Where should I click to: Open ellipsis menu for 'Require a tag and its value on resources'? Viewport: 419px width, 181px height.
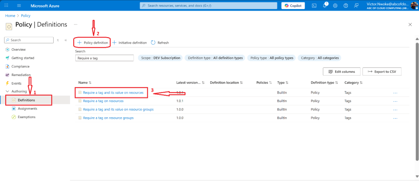point(395,93)
